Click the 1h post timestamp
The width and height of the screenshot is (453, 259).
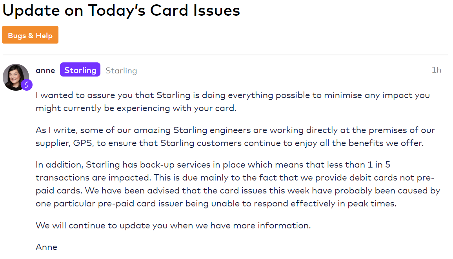(436, 70)
